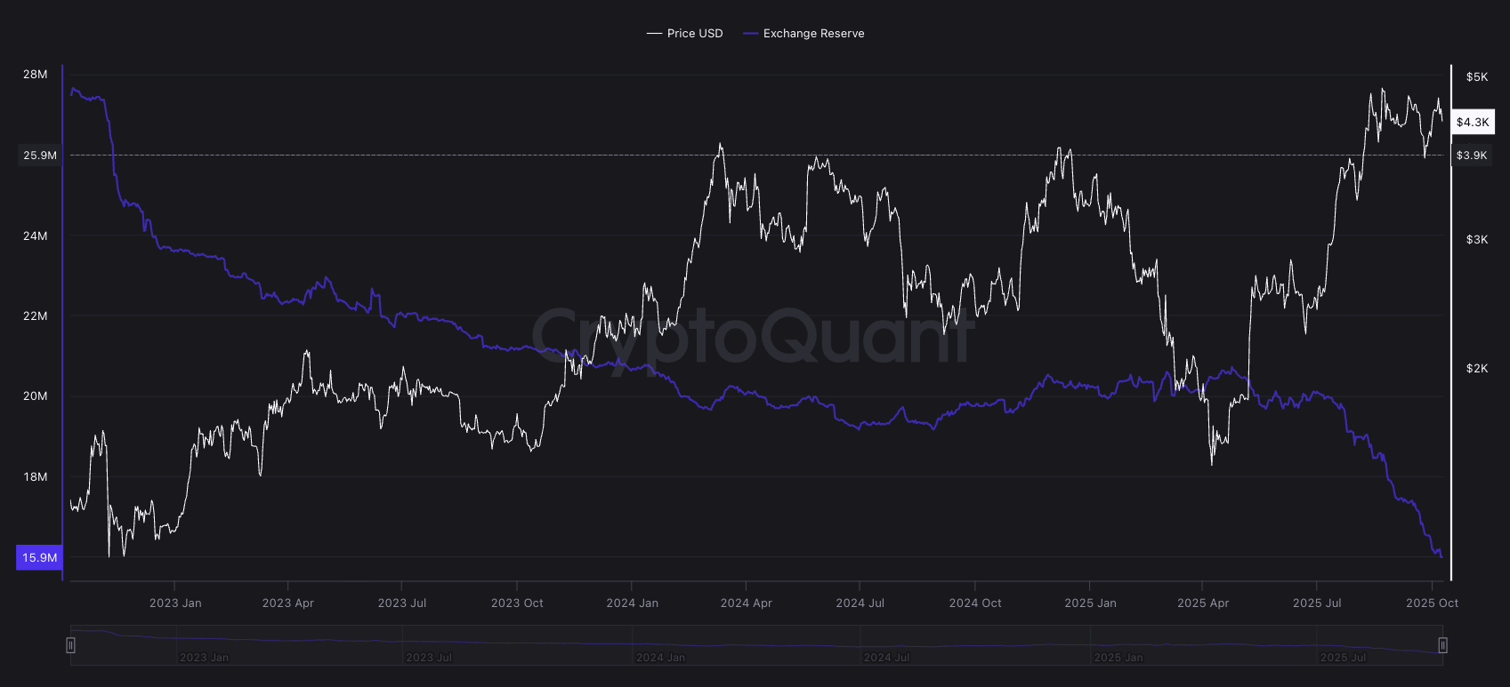Screen dimensions: 1510x687
Task: Click the 2024 Jan label inside range navigator
Action: (660, 658)
